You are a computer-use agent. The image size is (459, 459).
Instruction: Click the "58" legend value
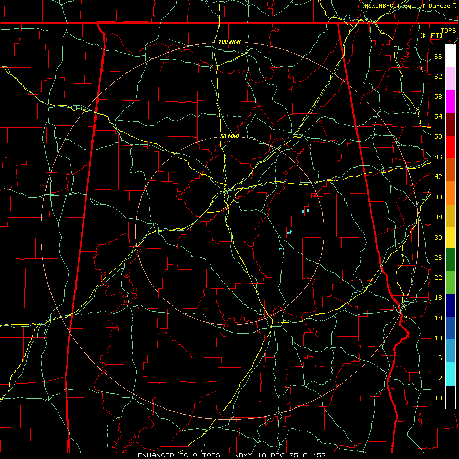coord(438,96)
